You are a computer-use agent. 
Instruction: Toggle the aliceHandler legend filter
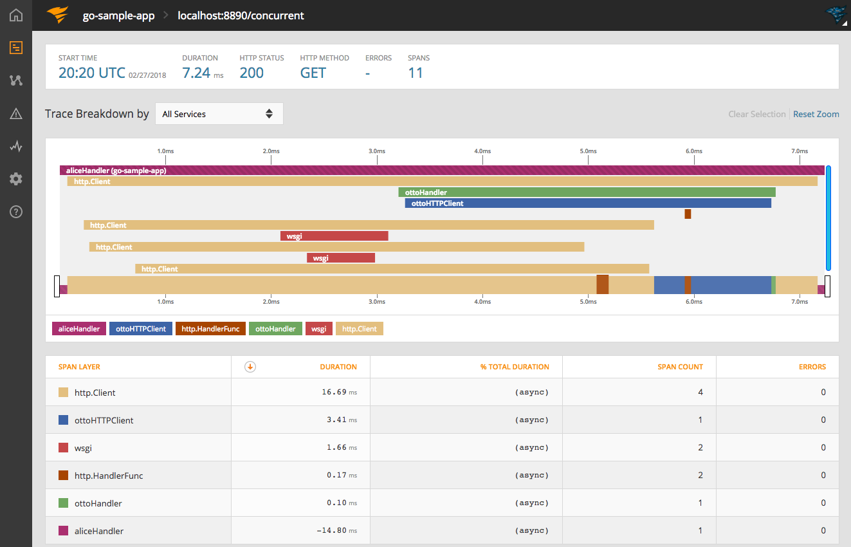click(79, 329)
